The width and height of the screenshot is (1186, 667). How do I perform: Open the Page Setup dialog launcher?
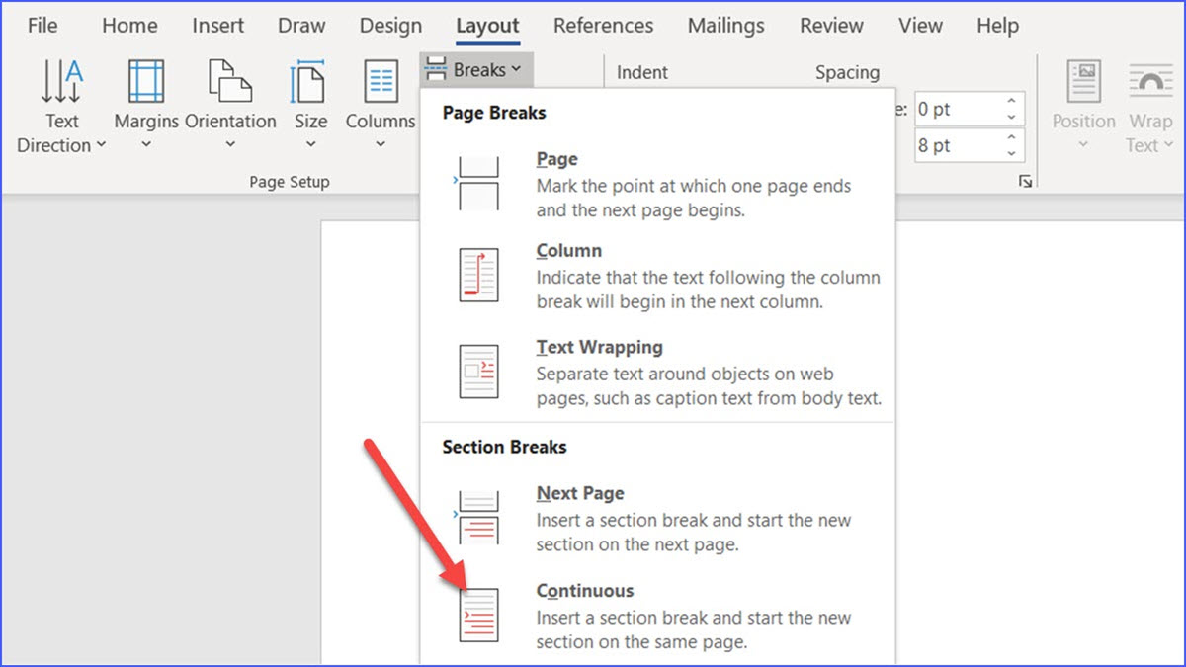coord(1025,182)
